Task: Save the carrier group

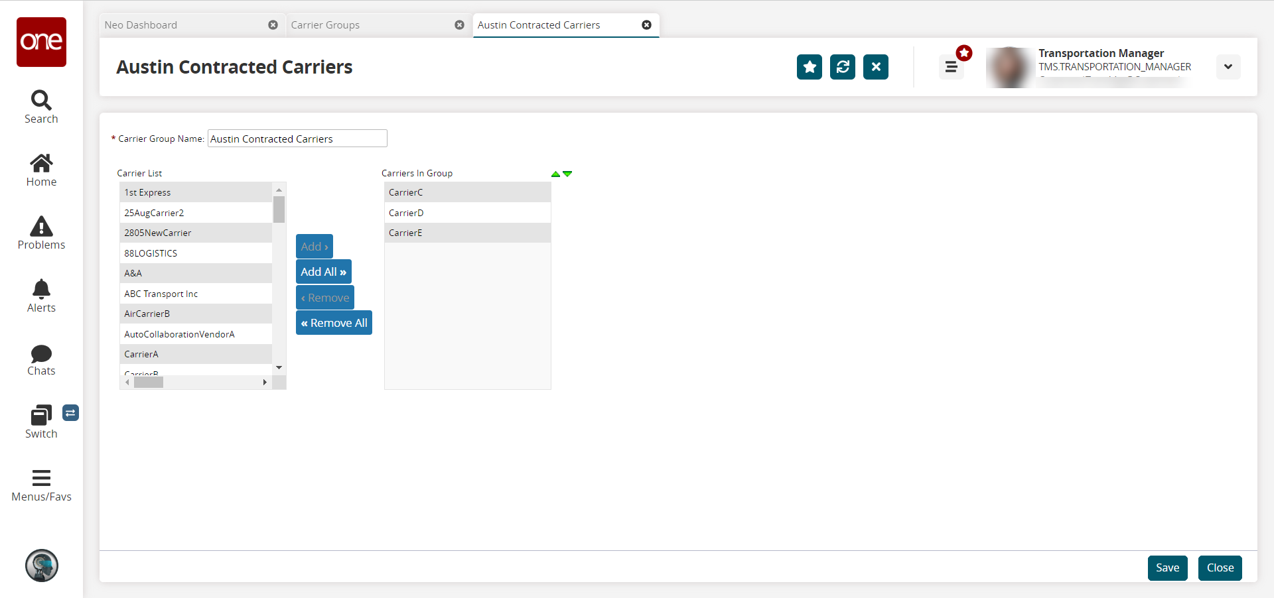Action: (x=1168, y=568)
